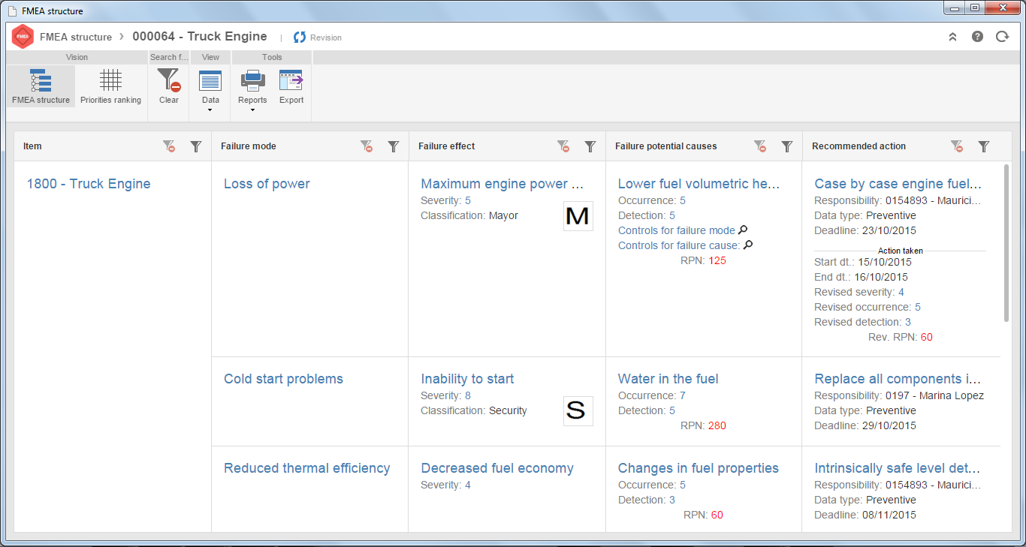Click the refresh icon in header
Screen dimensions: 1026x547
pos(1002,36)
